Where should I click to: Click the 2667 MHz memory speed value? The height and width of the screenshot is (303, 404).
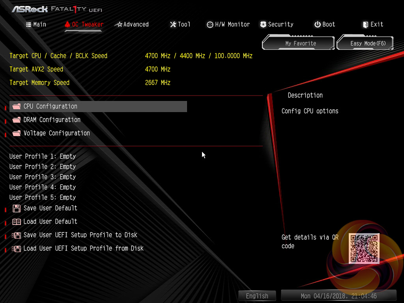(x=158, y=83)
